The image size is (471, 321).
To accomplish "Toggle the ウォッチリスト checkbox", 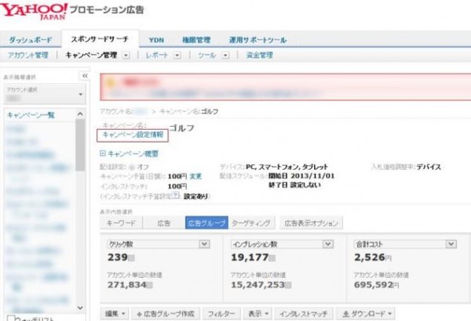I will [x=11, y=319].
